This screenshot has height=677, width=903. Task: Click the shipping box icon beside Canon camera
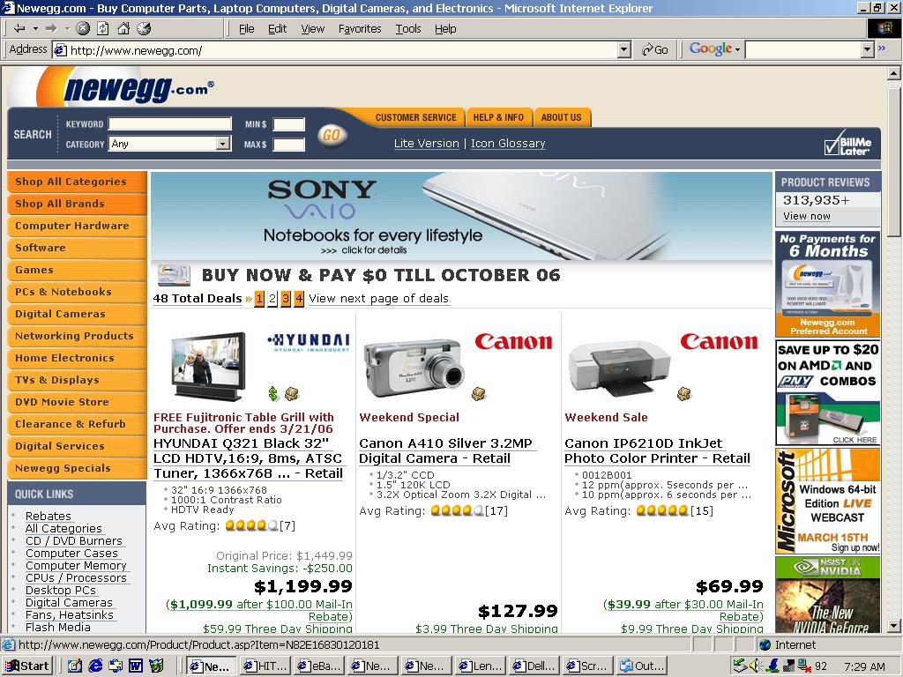(479, 394)
